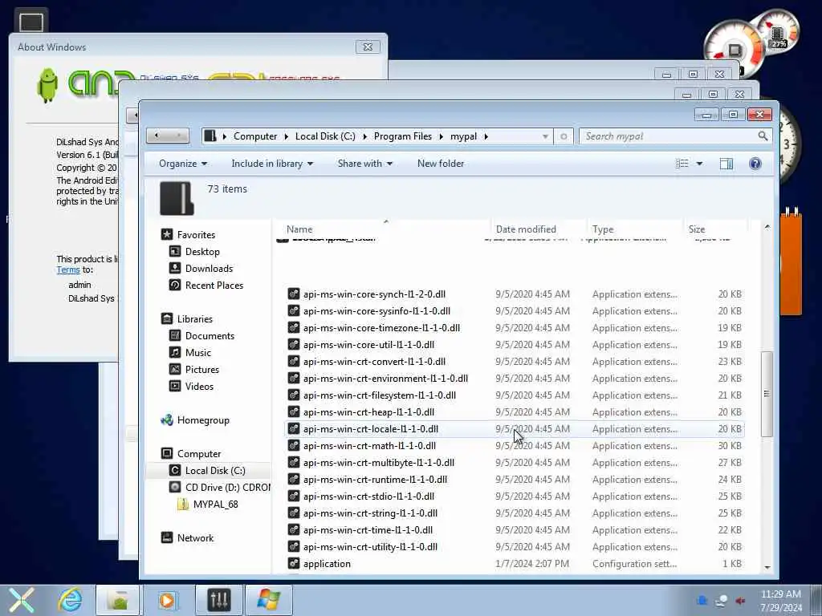The image size is (822, 616).
Task: Open the Help question mark icon
Action: [x=755, y=164]
